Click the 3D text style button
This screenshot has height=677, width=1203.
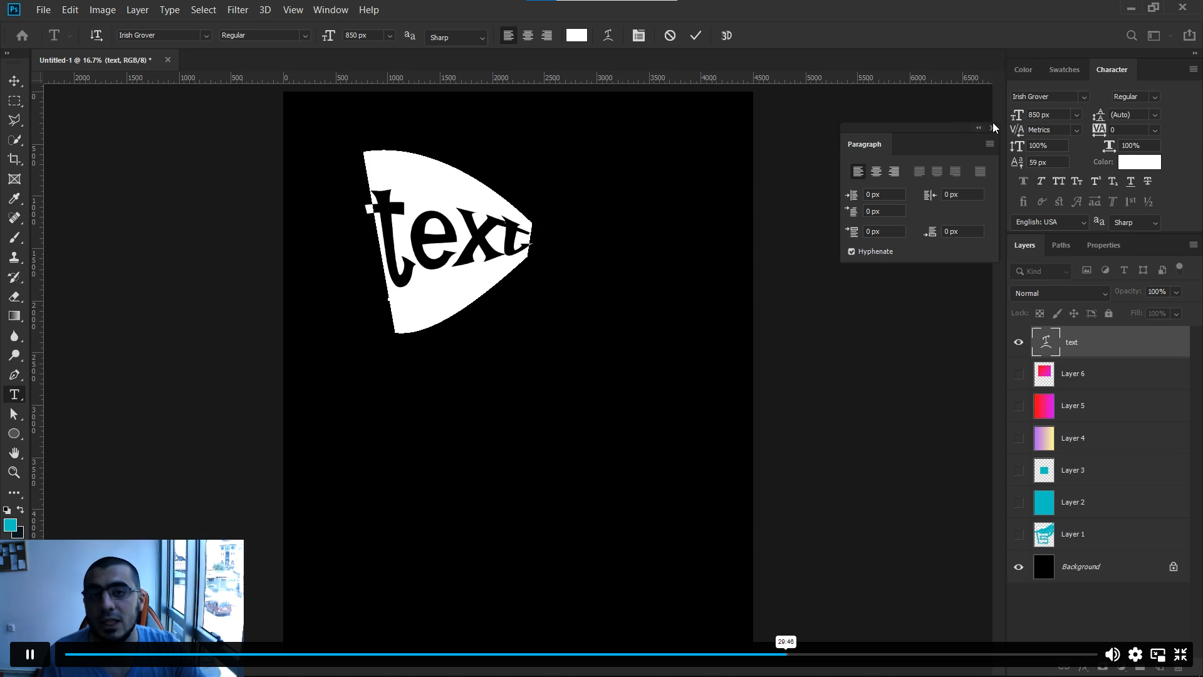coord(726,34)
